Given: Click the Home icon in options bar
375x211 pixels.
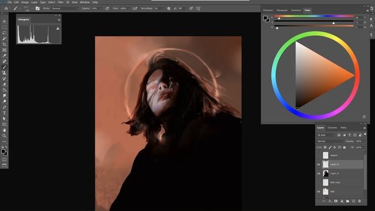Looking at the screenshot, I should point(6,9).
